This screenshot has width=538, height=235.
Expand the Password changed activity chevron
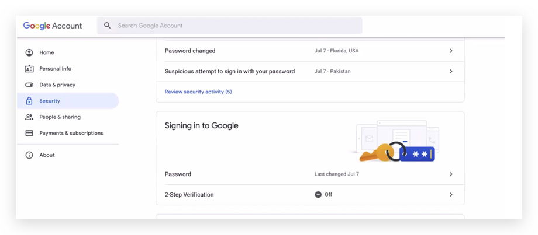[x=451, y=51]
